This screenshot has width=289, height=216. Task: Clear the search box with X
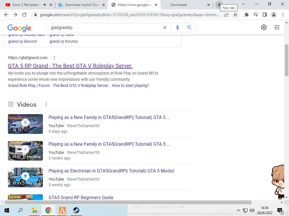165,28
